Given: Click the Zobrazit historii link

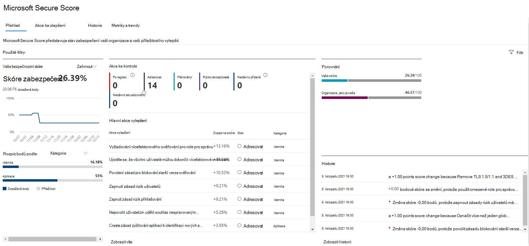Looking at the screenshot, I should pos(337,242).
